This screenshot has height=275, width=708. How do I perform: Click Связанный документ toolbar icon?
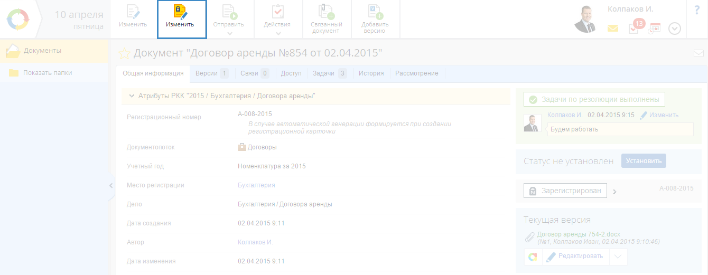point(326,13)
